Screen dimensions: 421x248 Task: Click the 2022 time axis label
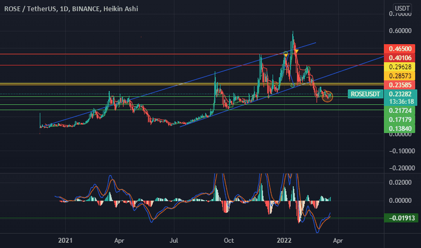point(284,240)
